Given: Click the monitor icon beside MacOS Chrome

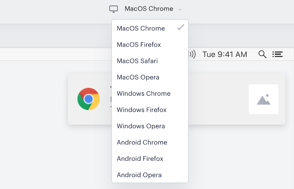Looking at the screenshot, I should tap(114, 9).
